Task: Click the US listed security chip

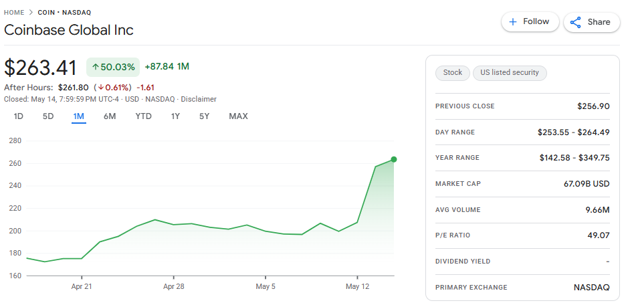Action: pos(510,73)
